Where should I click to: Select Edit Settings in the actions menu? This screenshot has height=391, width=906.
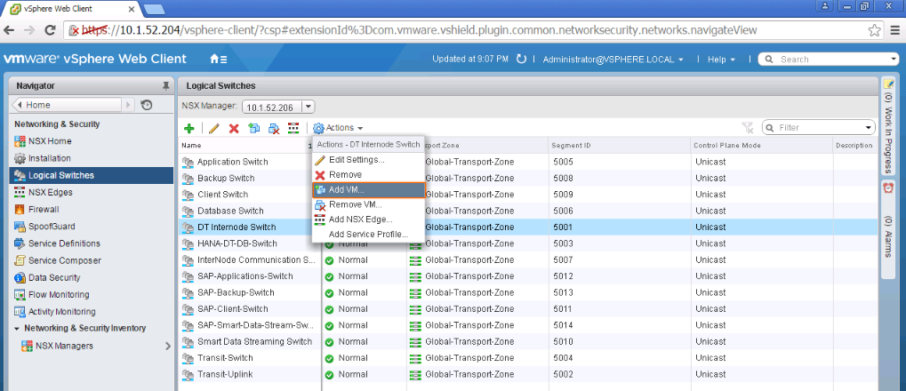(x=368, y=159)
